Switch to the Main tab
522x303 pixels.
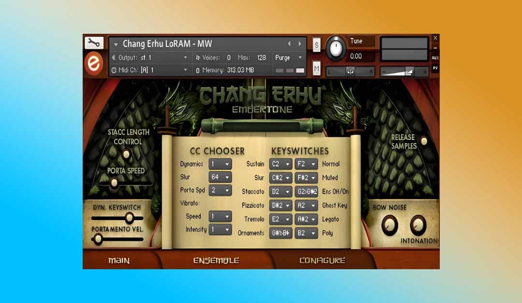[119, 260]
